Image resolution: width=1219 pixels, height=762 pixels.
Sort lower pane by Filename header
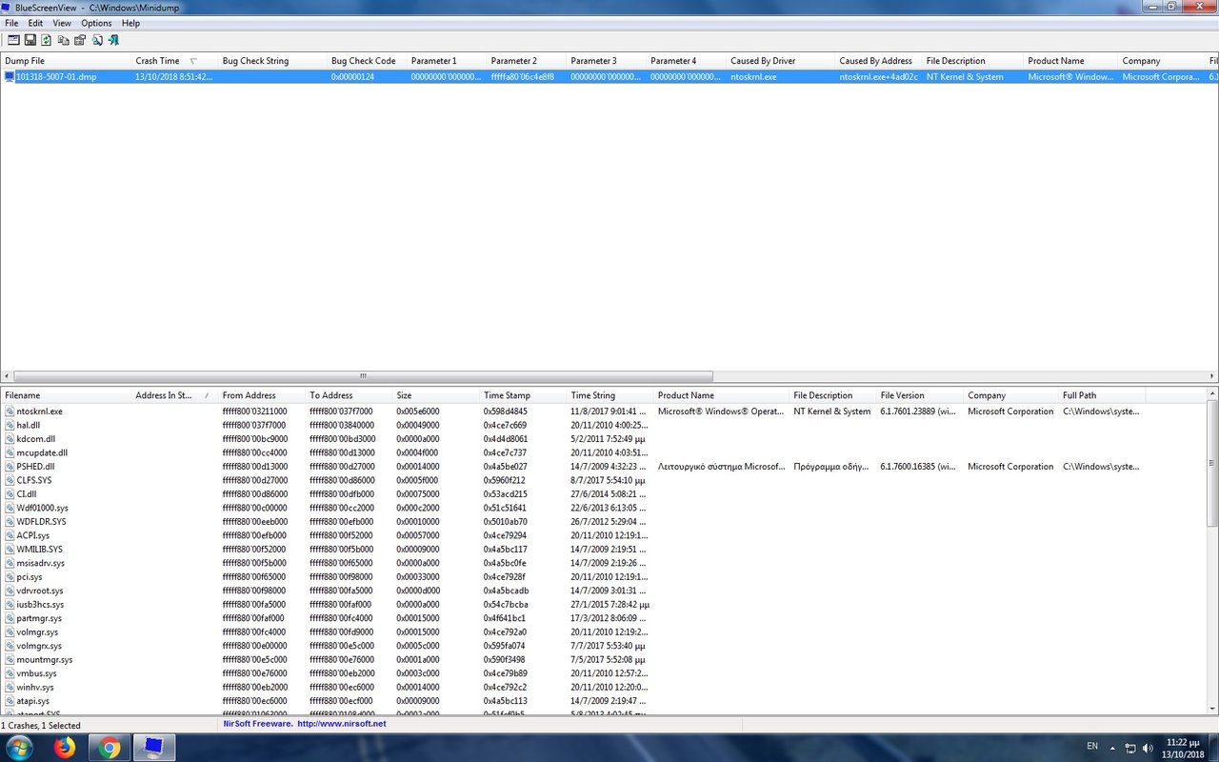point(66,395)
